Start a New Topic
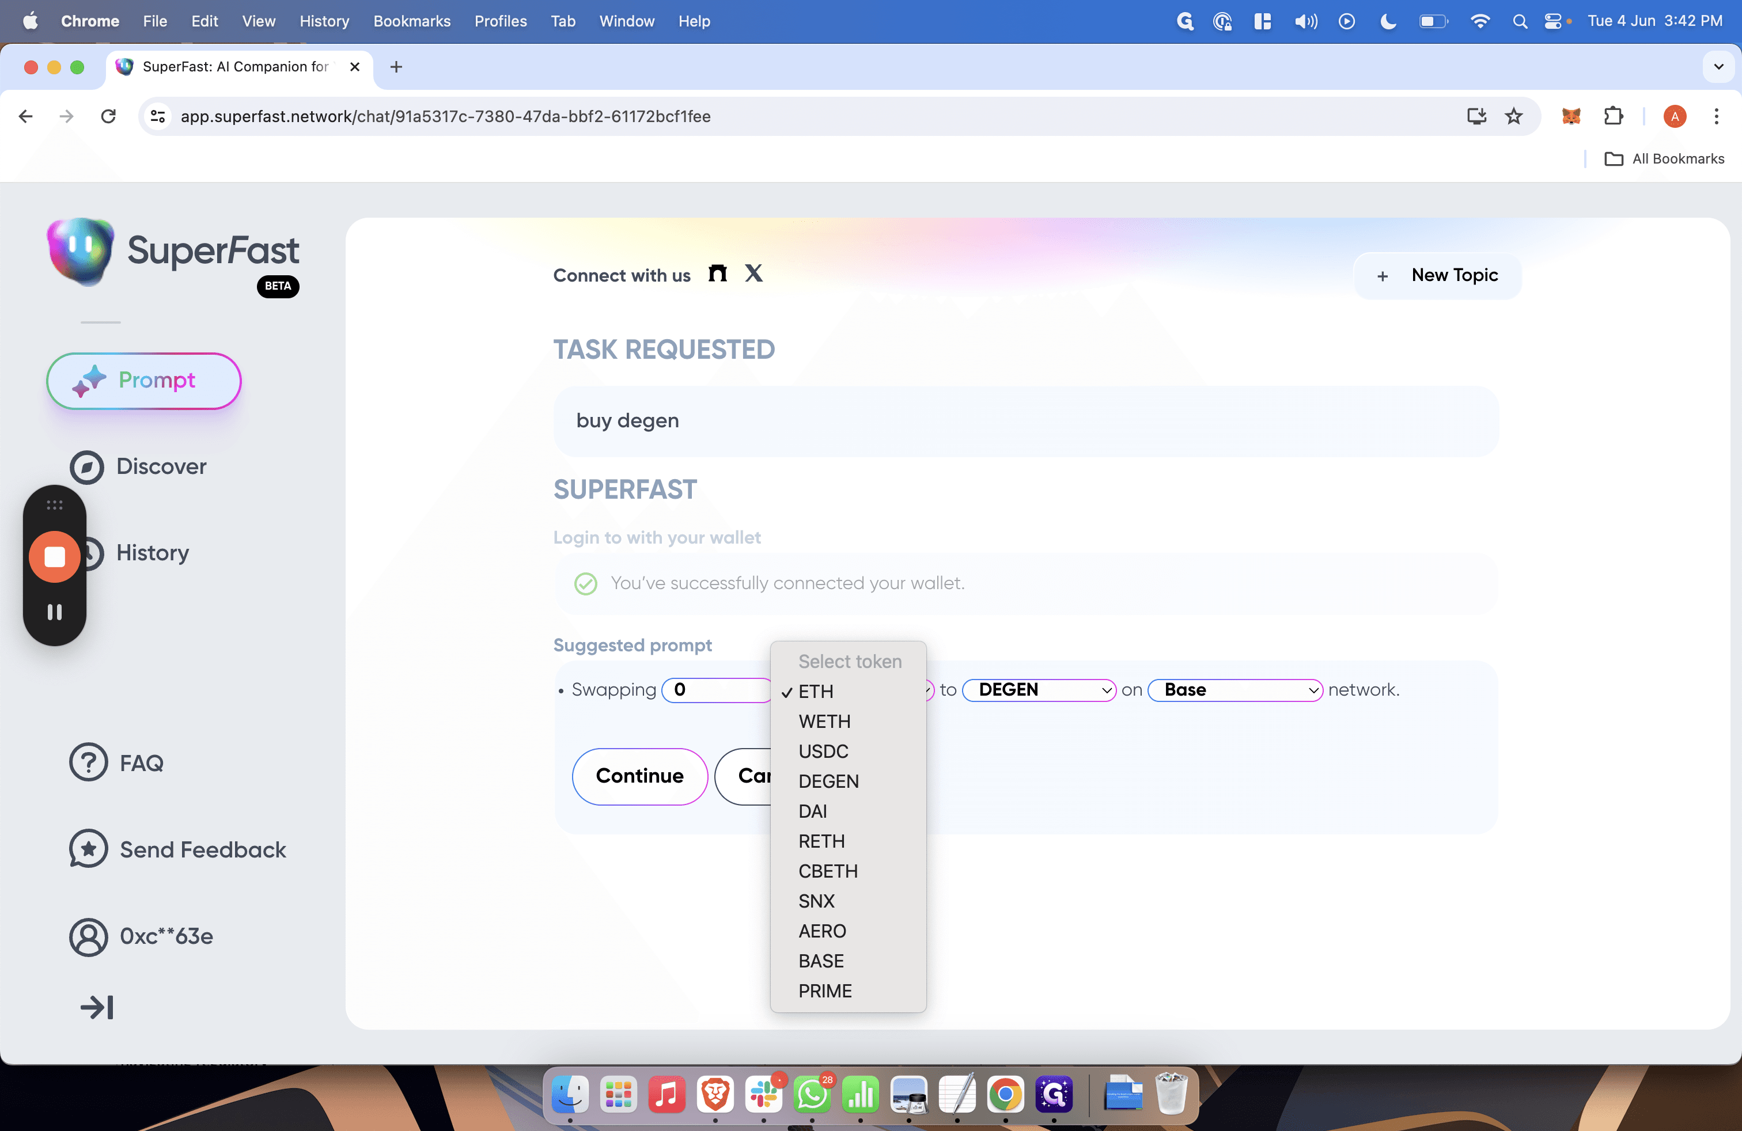 coord(1437,276)
